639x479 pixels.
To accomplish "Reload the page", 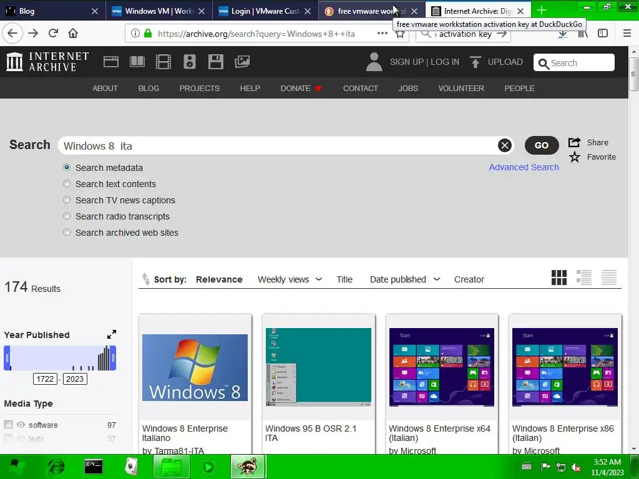I will pyautogui.click(x=54, y=34).
